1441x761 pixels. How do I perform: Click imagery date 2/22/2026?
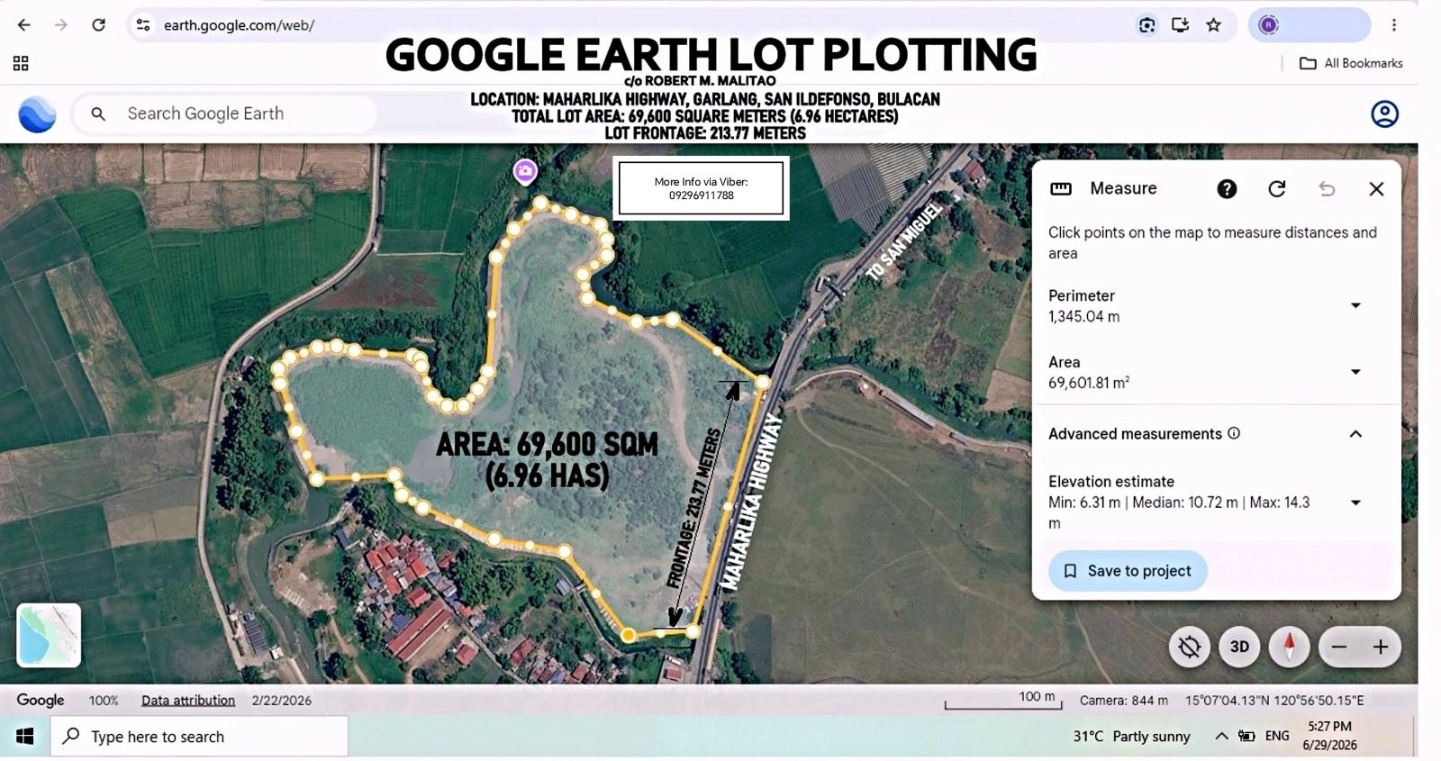click(x=282, y=700)
